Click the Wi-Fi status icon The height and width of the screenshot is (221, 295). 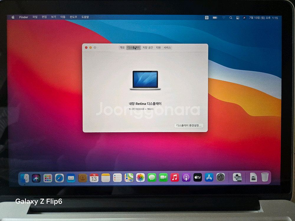tap(224, 18)
